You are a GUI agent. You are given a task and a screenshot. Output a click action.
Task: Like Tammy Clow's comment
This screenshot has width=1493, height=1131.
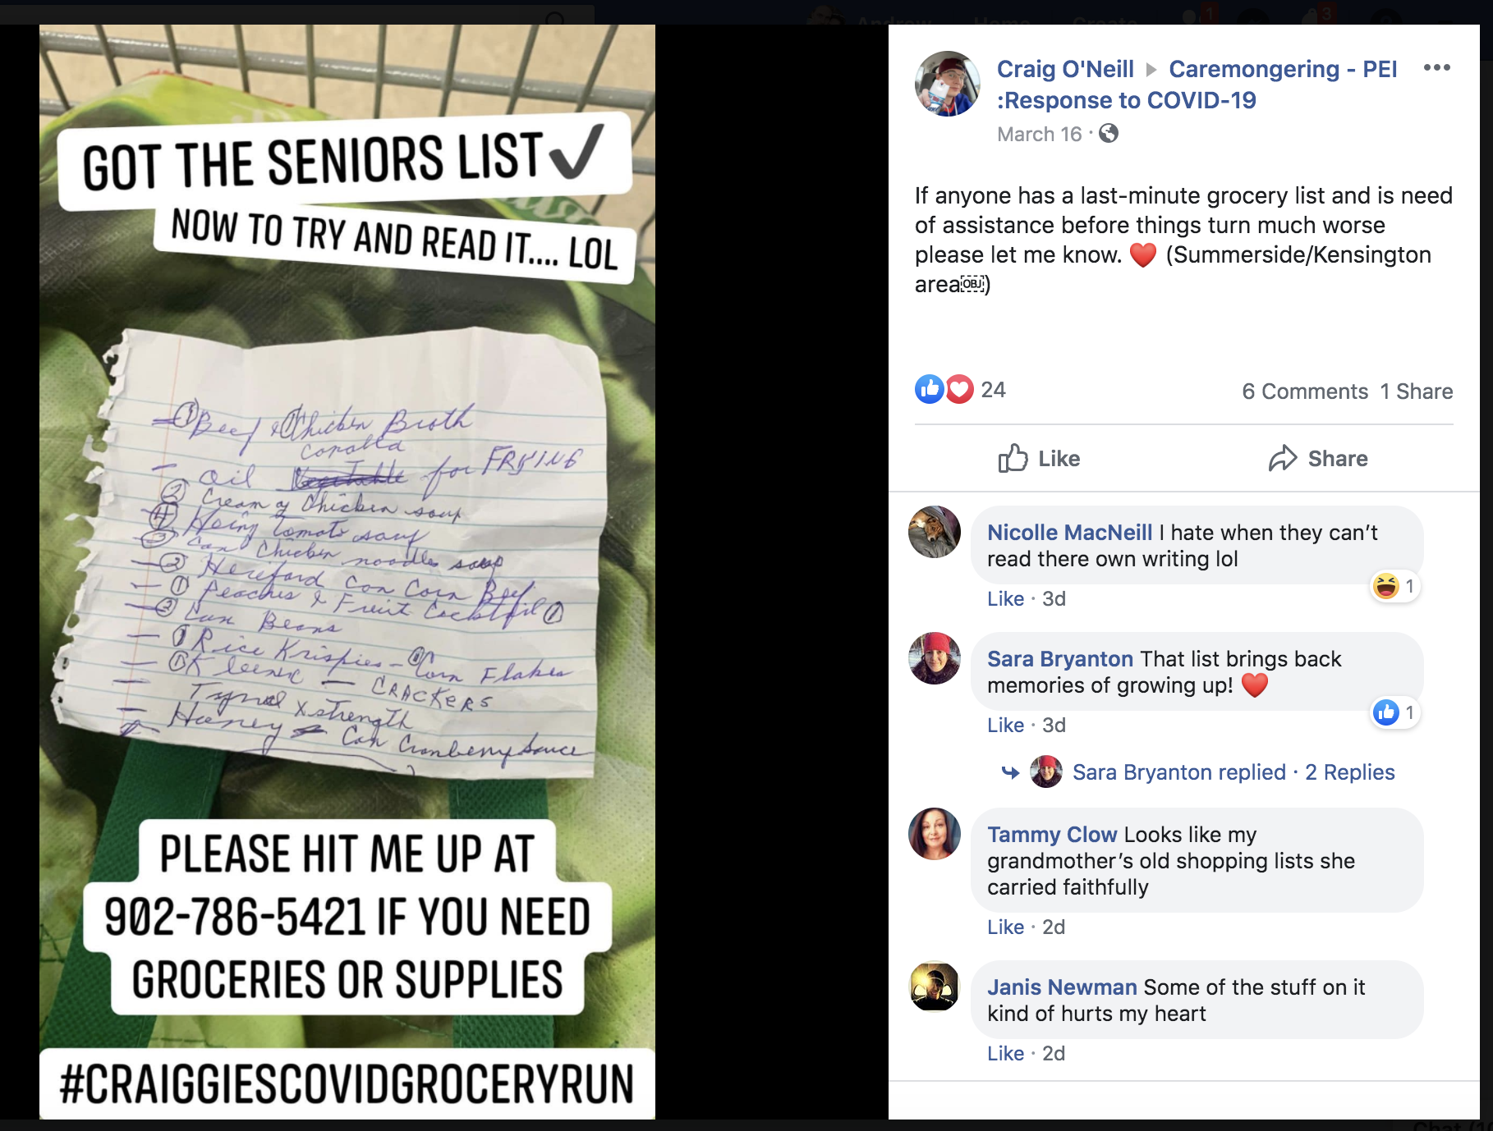1005,927
